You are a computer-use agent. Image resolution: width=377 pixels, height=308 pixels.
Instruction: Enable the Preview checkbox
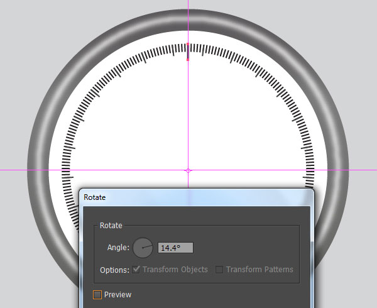[97, 295]
